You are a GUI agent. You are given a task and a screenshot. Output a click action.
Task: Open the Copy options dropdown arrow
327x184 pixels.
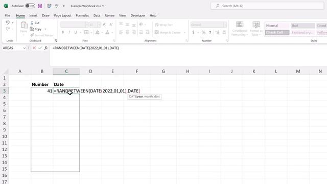pos(45,29)
